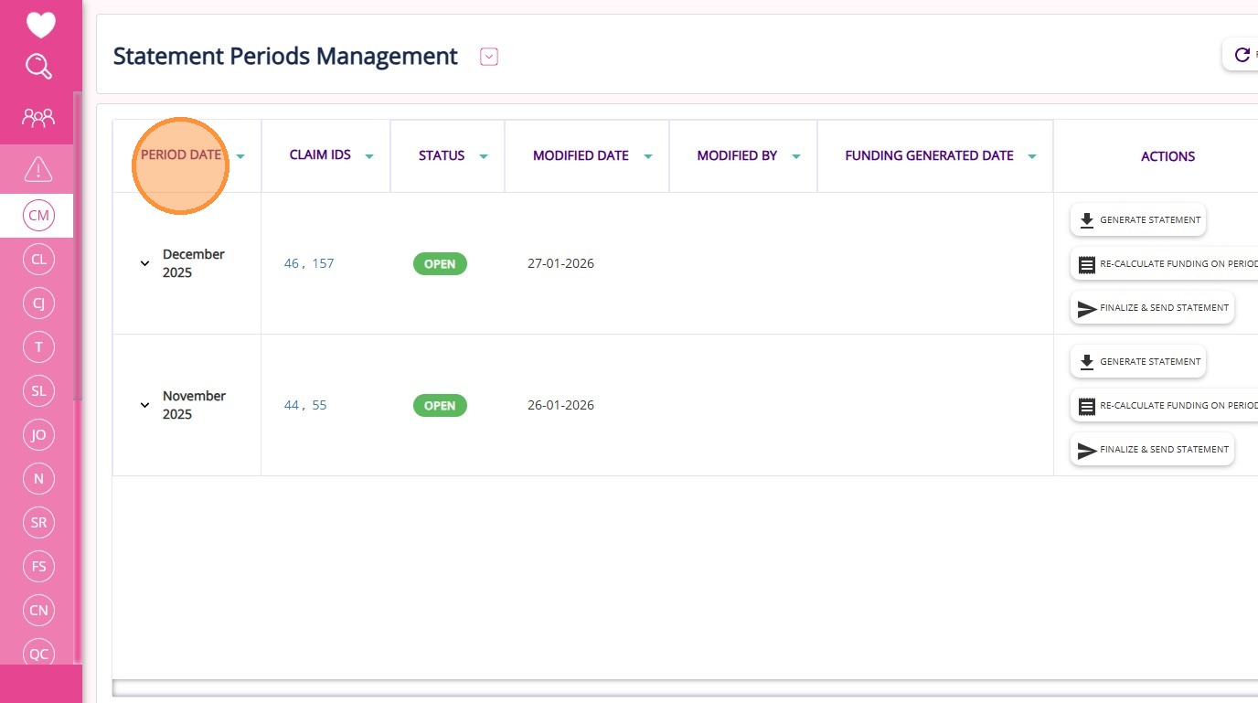
Task: Select the modified date 27-01-2026
Action: click(x=560, y=263)
